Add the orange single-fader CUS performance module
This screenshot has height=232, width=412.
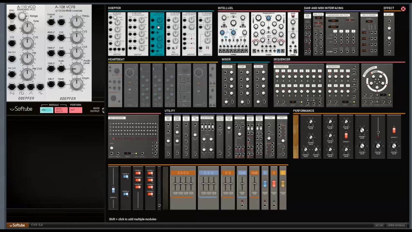tap(254, 188)
